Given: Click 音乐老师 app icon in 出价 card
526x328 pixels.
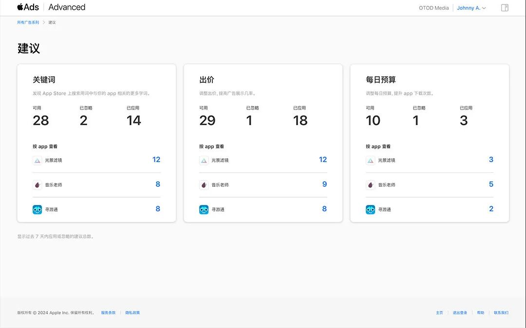Looking at the screenshot, I should click(x=204, y=185).
